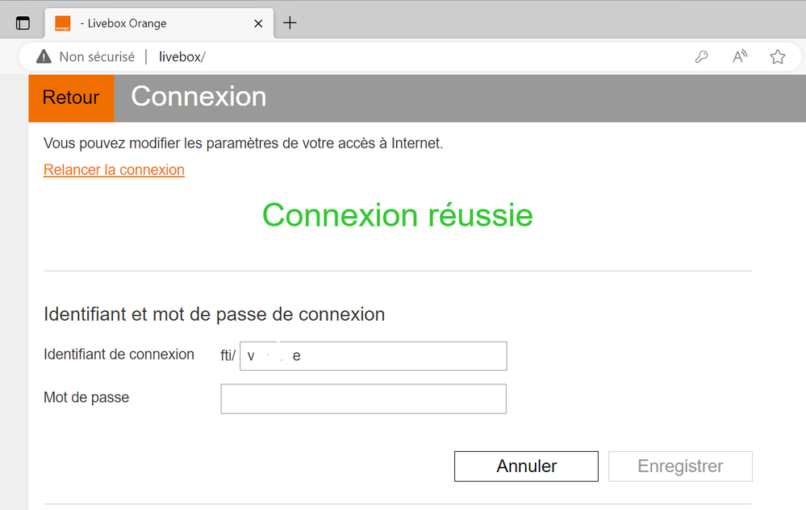The image size is (806, 510).
Task: Open the Relancer la connexion link
Action: [114, 170]
